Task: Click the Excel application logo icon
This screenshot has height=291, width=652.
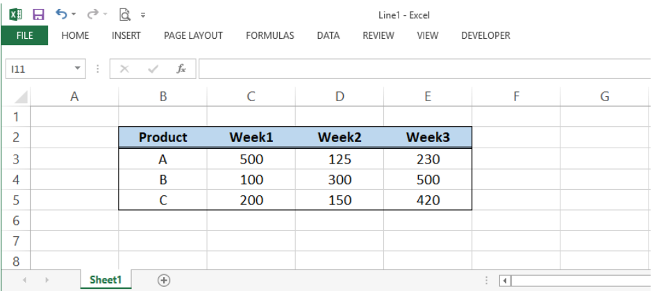Action: 15,15
